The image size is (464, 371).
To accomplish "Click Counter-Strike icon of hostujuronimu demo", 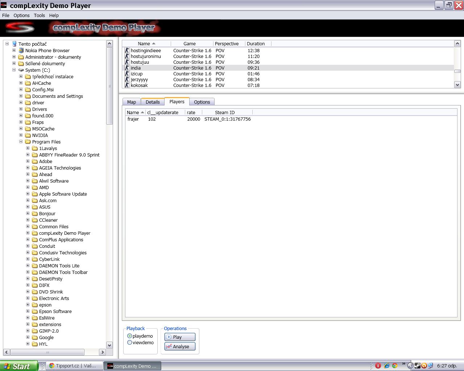I will coord(127,56).
